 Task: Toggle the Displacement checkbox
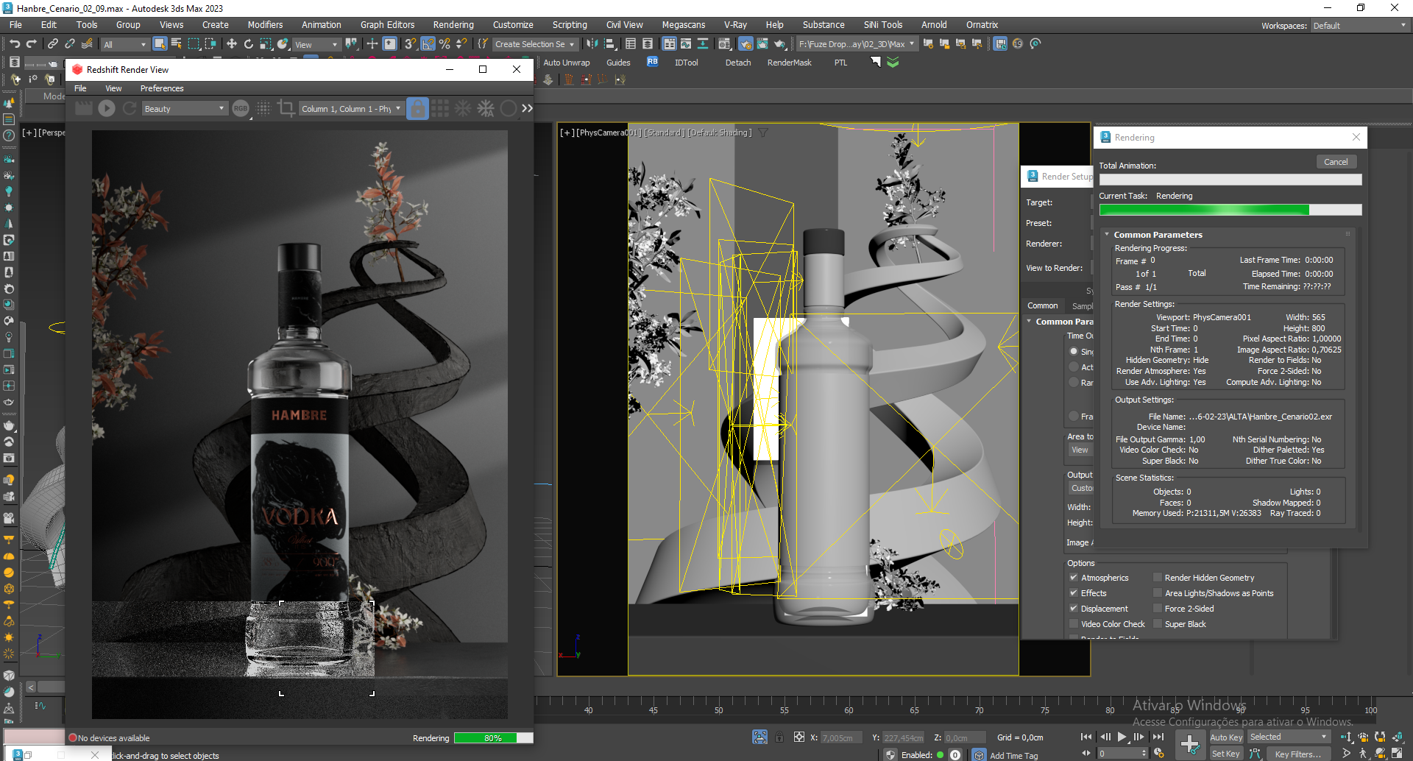pyautogui.click(x=1074, y=609)
